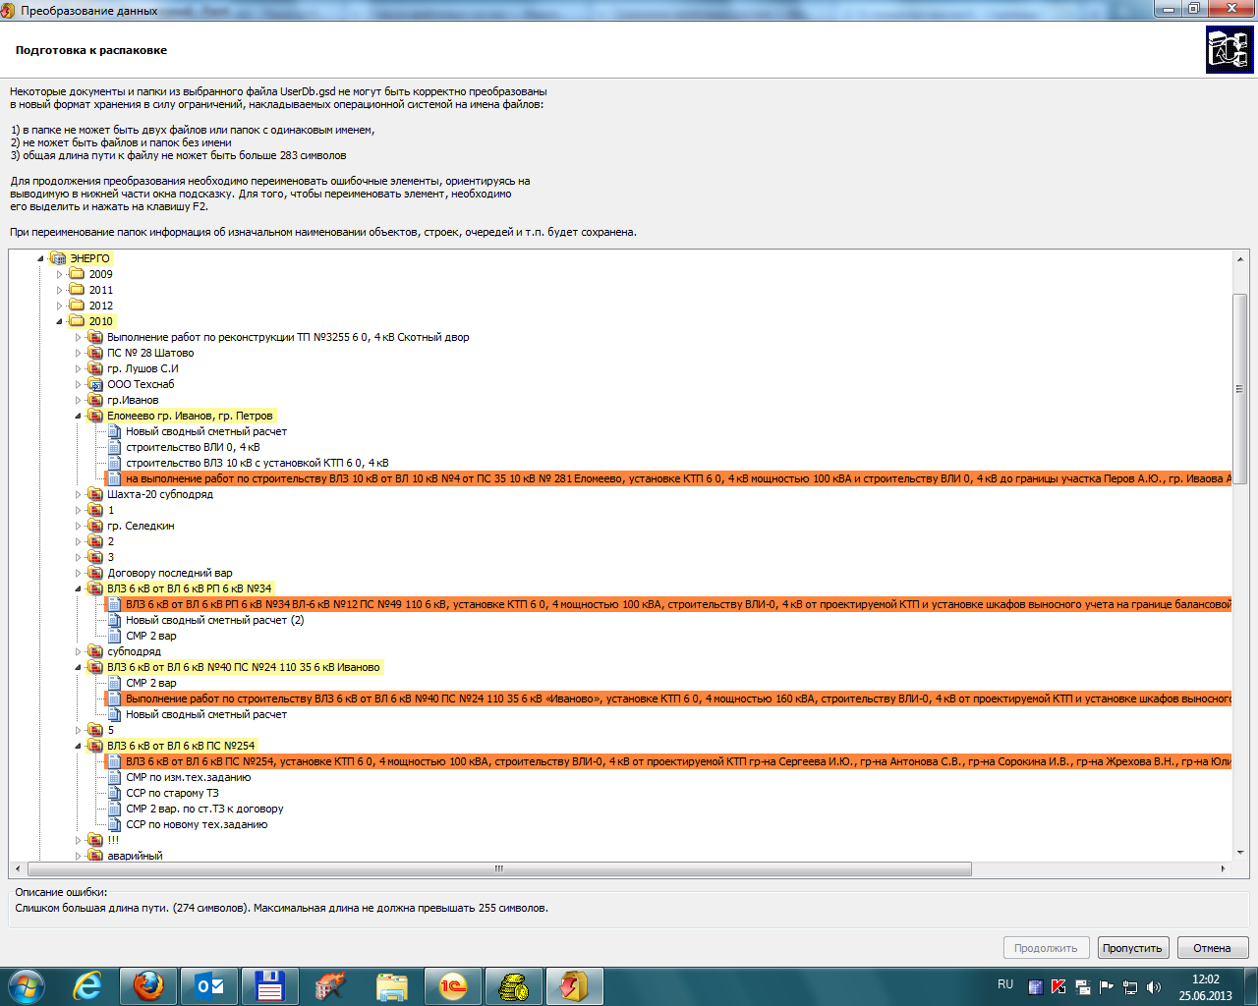
Task: Open Internet Explorer from the taskbar
Action: click(87, 986)
